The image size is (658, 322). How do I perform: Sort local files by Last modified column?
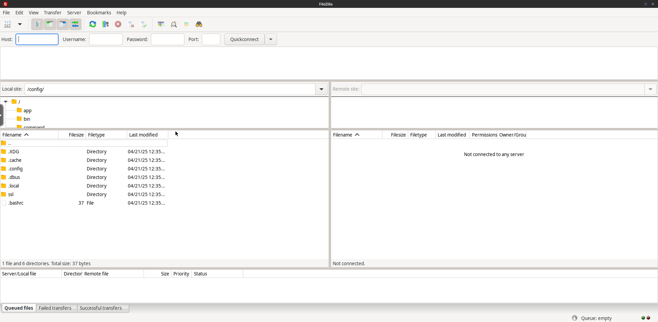[x=148, y=135]
